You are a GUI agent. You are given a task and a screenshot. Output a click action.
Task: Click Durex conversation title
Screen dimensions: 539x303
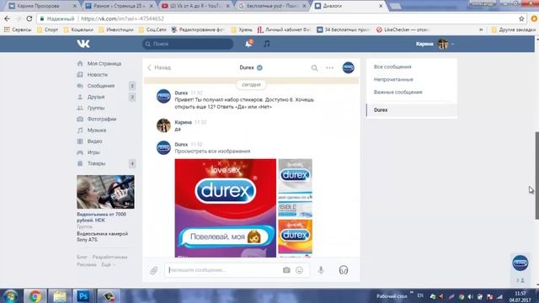coord(247,67)
